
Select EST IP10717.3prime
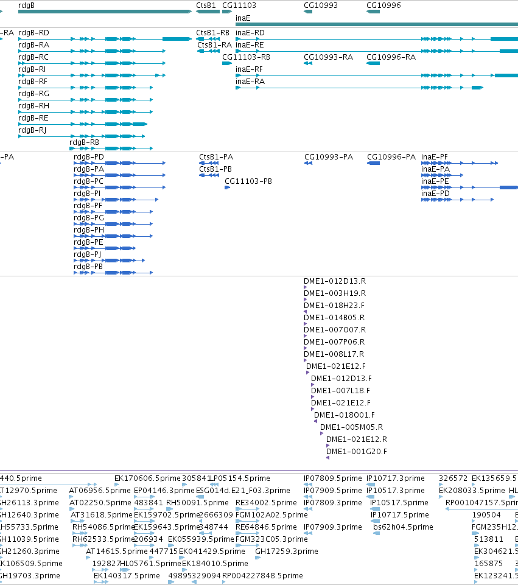click(x=395, y=478)
